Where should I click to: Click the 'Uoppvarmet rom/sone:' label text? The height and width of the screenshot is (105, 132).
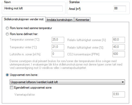[24, 75]
